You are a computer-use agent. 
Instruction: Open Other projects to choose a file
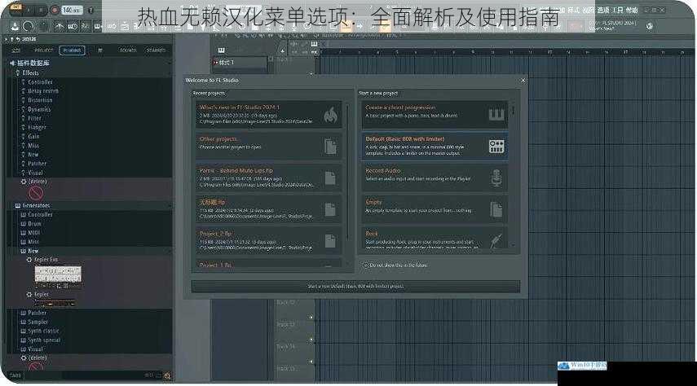[268, 146]
